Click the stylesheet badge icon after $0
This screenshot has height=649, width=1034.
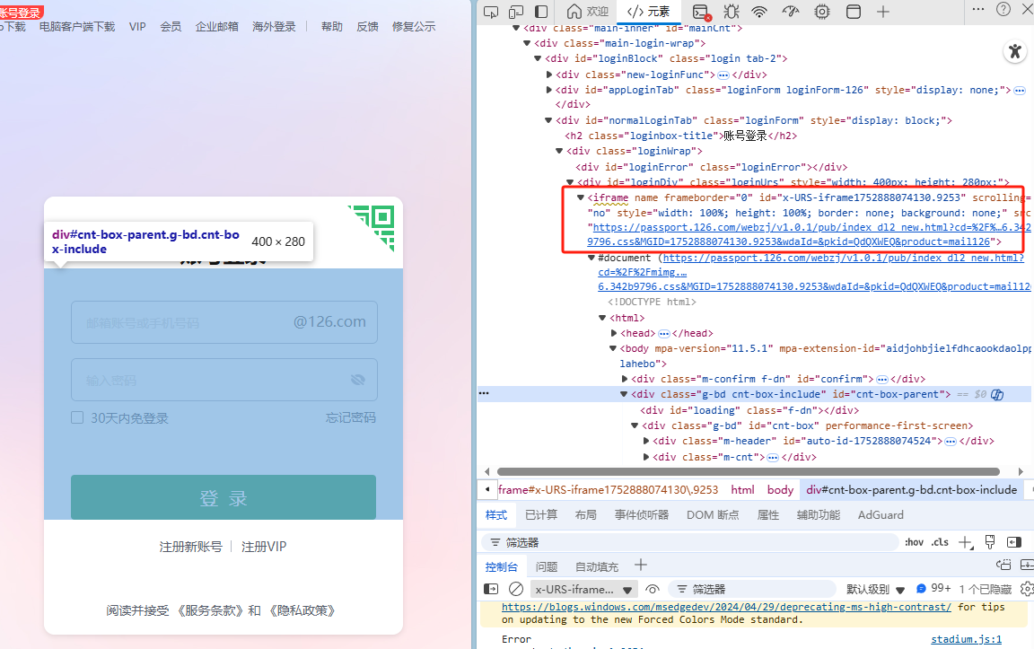[997, 394]
